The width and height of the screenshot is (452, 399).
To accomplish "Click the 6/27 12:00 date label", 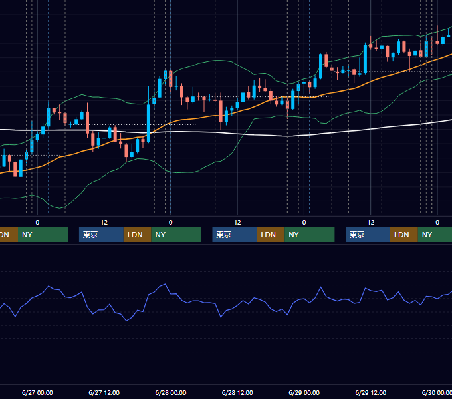I will coord(104,392).
